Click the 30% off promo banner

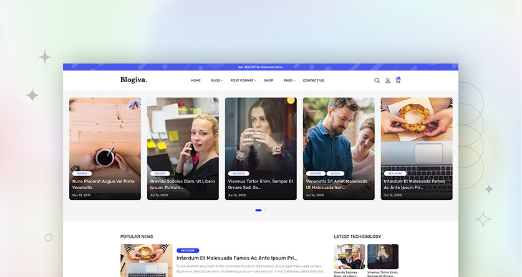click(260, 67)
